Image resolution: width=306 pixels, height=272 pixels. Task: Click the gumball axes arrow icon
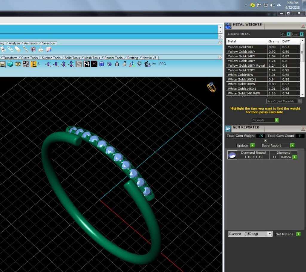click(132, 64)
